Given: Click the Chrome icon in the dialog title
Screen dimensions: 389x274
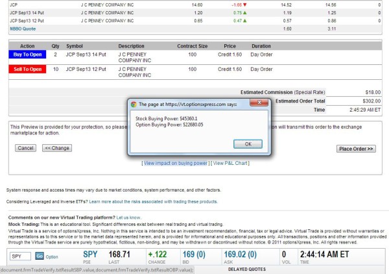Looking at the screenshot, I should (134, 105).
